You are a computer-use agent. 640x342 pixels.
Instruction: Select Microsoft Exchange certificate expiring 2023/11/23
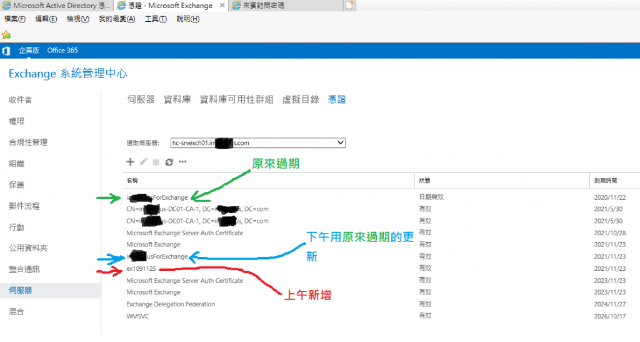(381, 292)
